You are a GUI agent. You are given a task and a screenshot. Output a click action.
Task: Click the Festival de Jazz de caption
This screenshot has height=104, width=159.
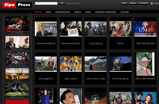coord(121,79)
